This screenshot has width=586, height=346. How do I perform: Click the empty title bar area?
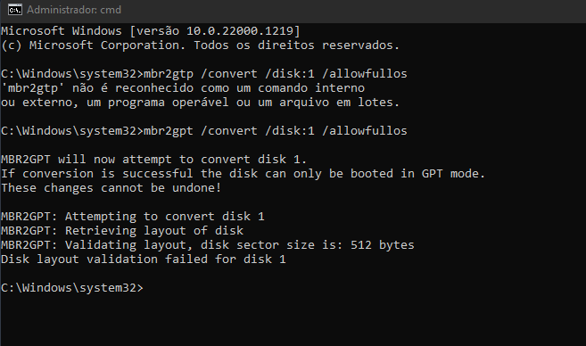click(x=351, y=10)
